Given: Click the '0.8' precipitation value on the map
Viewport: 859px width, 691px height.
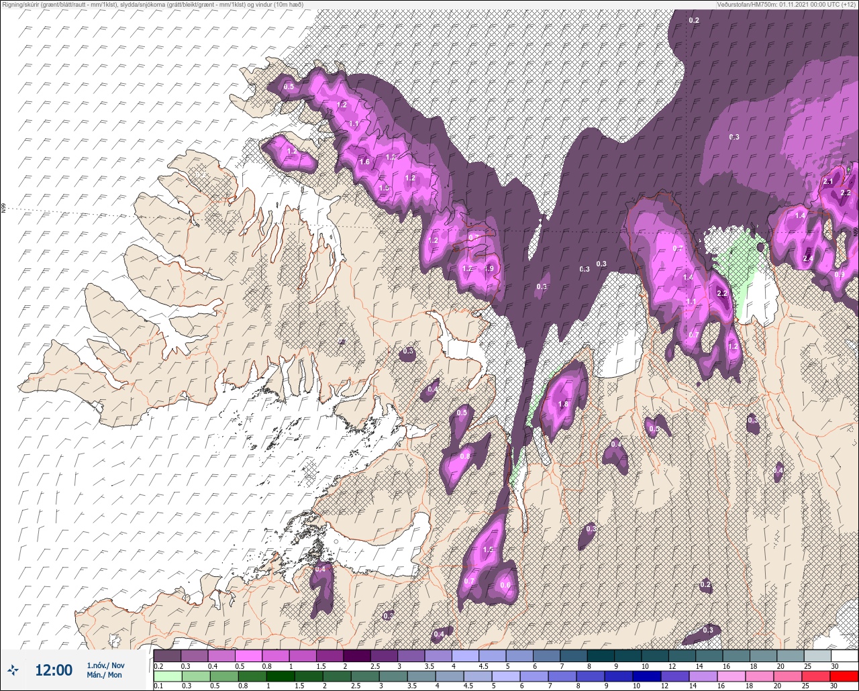Looking at the screenshot, I should [x=464, y=456].
